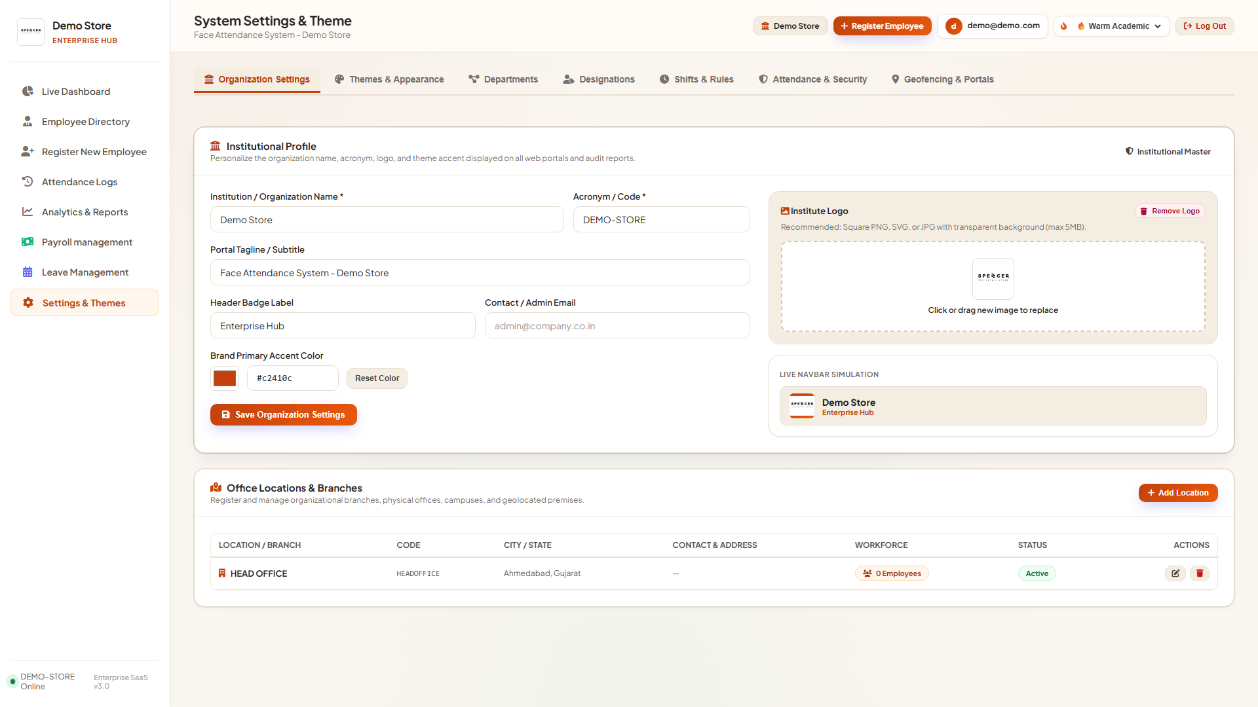Select Settings & Themes in sidebar
This screenshot has height=707, width=1258.
coord(85,302)
